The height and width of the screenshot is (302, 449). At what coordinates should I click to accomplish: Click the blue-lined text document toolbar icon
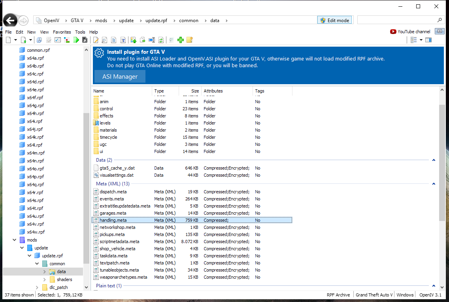click(x=114, y=40)
